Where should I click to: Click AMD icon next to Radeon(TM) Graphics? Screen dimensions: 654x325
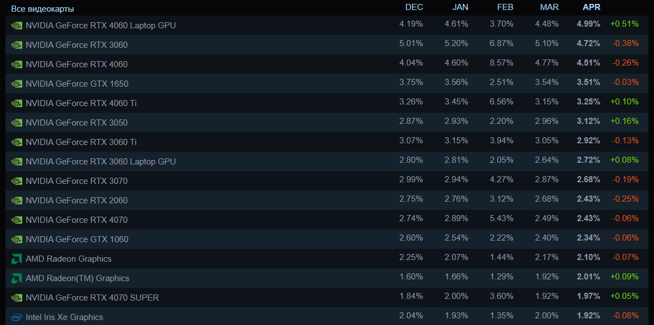pos(17,278)
